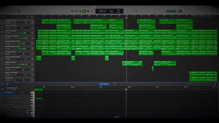Switch to the ピアノロール tab

coord(104,84)
